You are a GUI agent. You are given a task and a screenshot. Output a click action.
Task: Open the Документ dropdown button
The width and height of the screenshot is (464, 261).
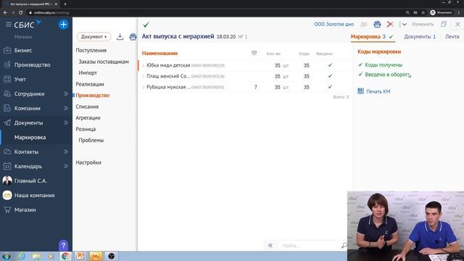coord(94,37)
